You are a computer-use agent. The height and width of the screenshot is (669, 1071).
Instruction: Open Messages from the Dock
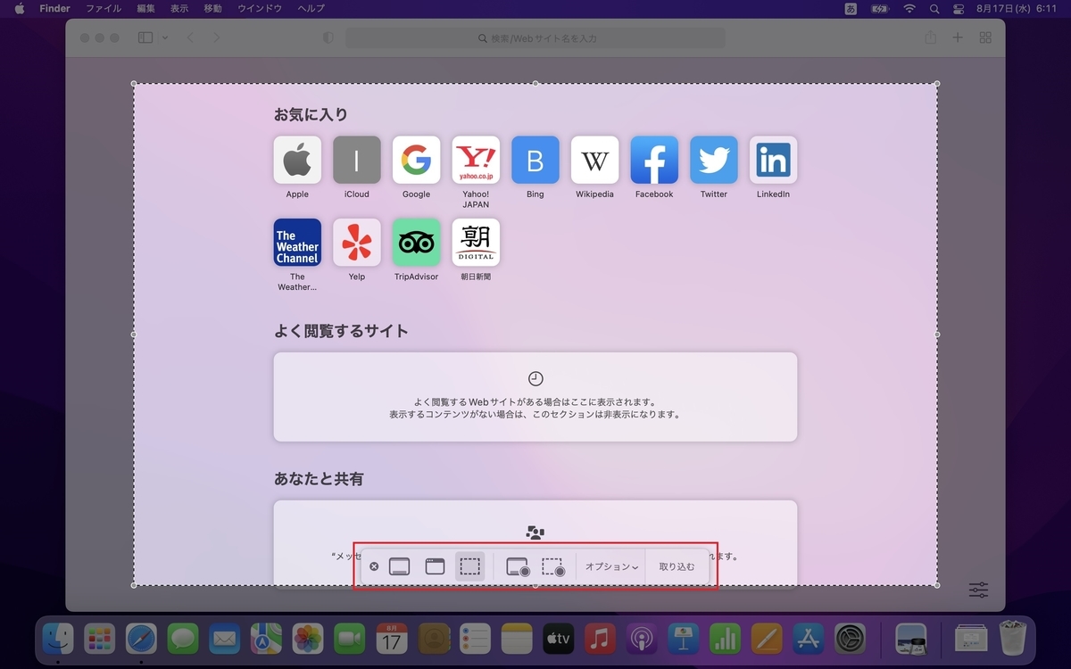pyautogui.click(x=183, y=639)
